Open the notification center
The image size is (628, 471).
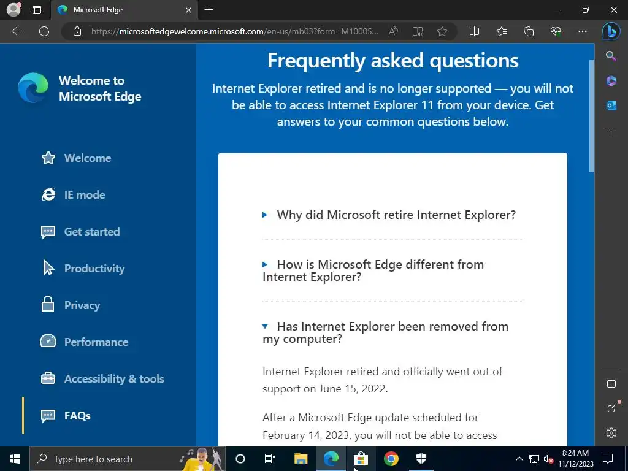608,459
